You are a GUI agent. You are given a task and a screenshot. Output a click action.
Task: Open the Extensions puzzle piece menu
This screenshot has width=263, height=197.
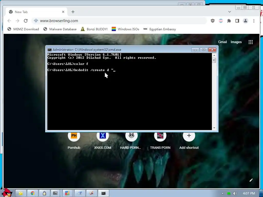(229, 21)
